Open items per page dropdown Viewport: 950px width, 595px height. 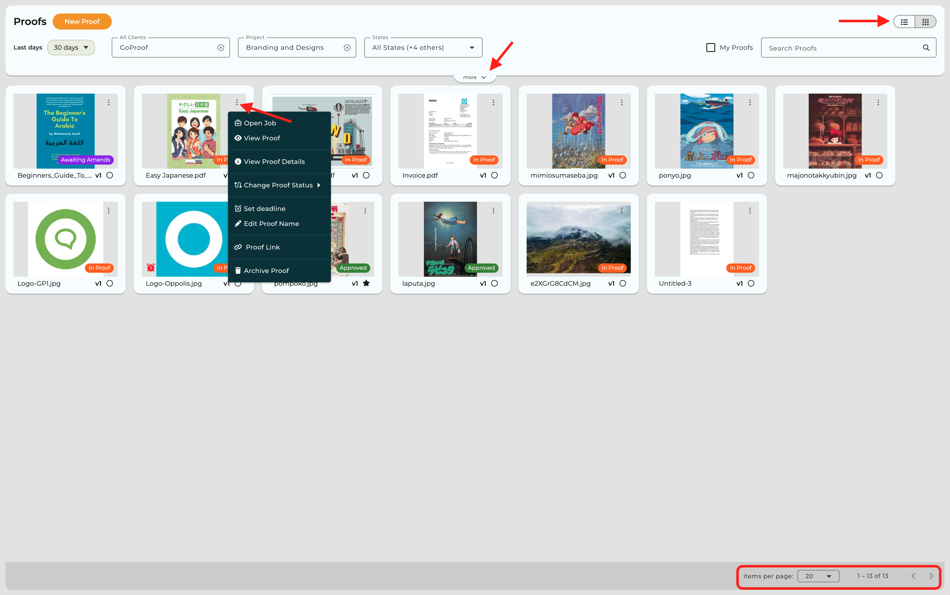(818, 576)
